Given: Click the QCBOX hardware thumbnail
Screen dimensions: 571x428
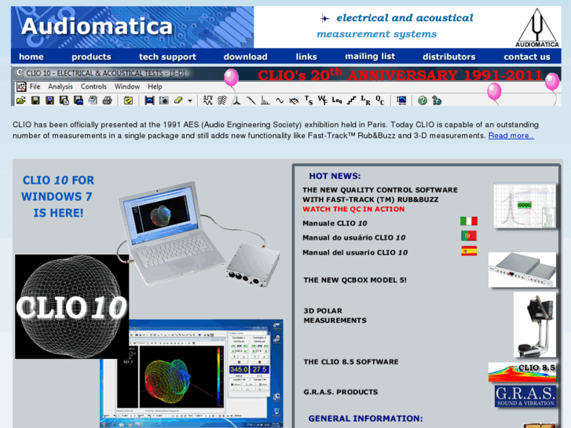Looking at the screenshot, I should (x=522, y=269).
